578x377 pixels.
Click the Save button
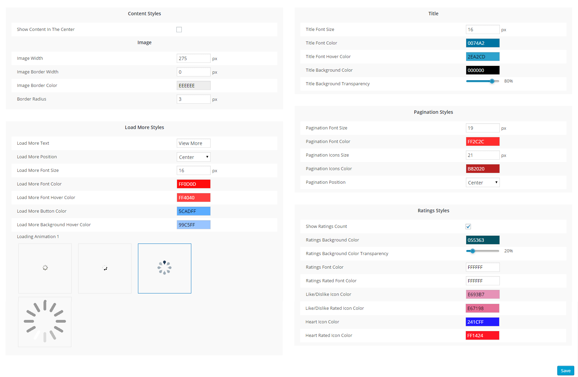pos(565,371)
